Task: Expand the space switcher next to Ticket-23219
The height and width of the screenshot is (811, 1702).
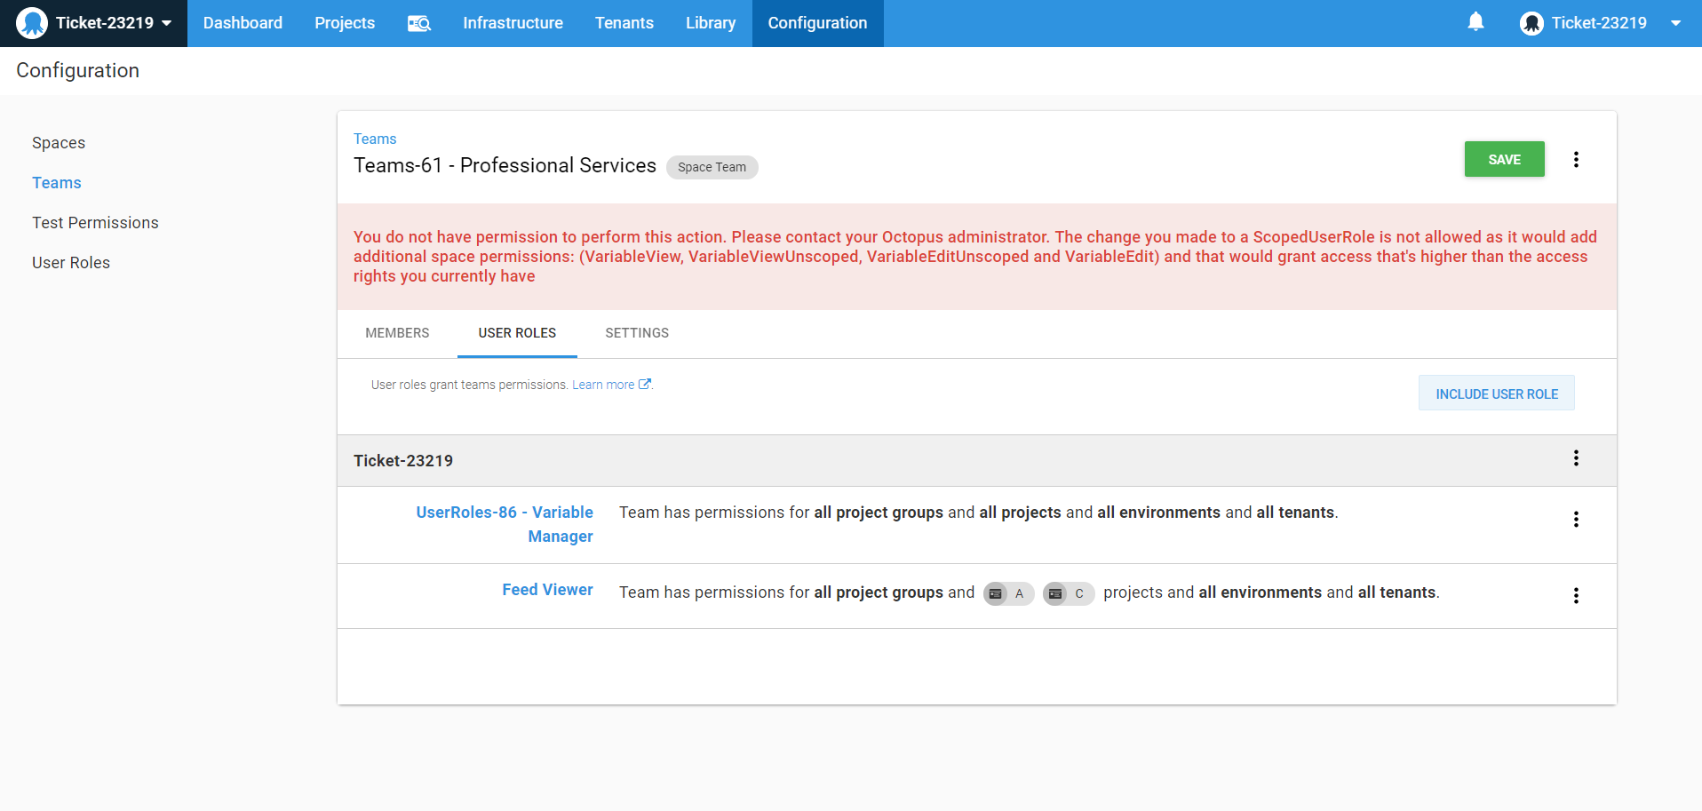Action: pos(169,23)
